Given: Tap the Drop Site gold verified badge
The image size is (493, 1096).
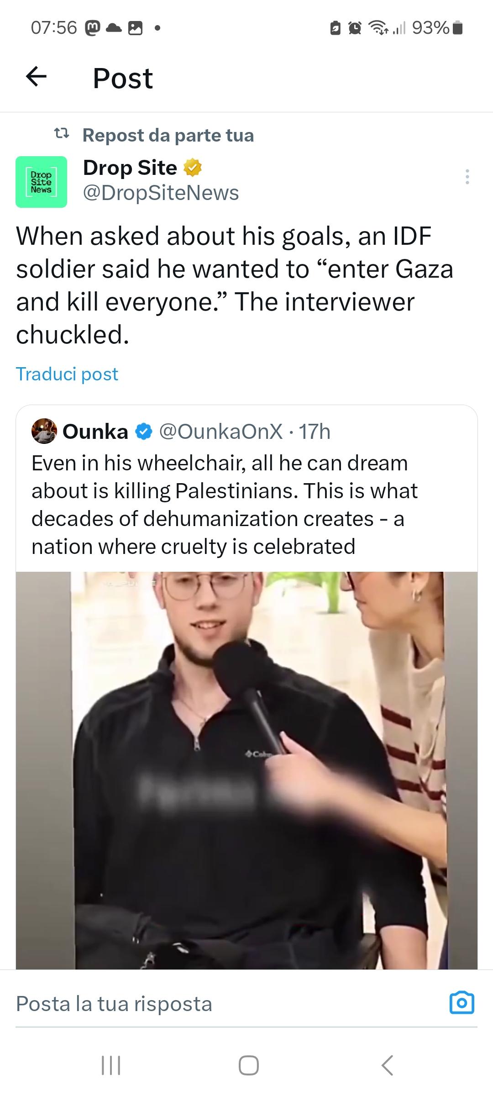Looking at the screenshot, I should coord(192,168).
